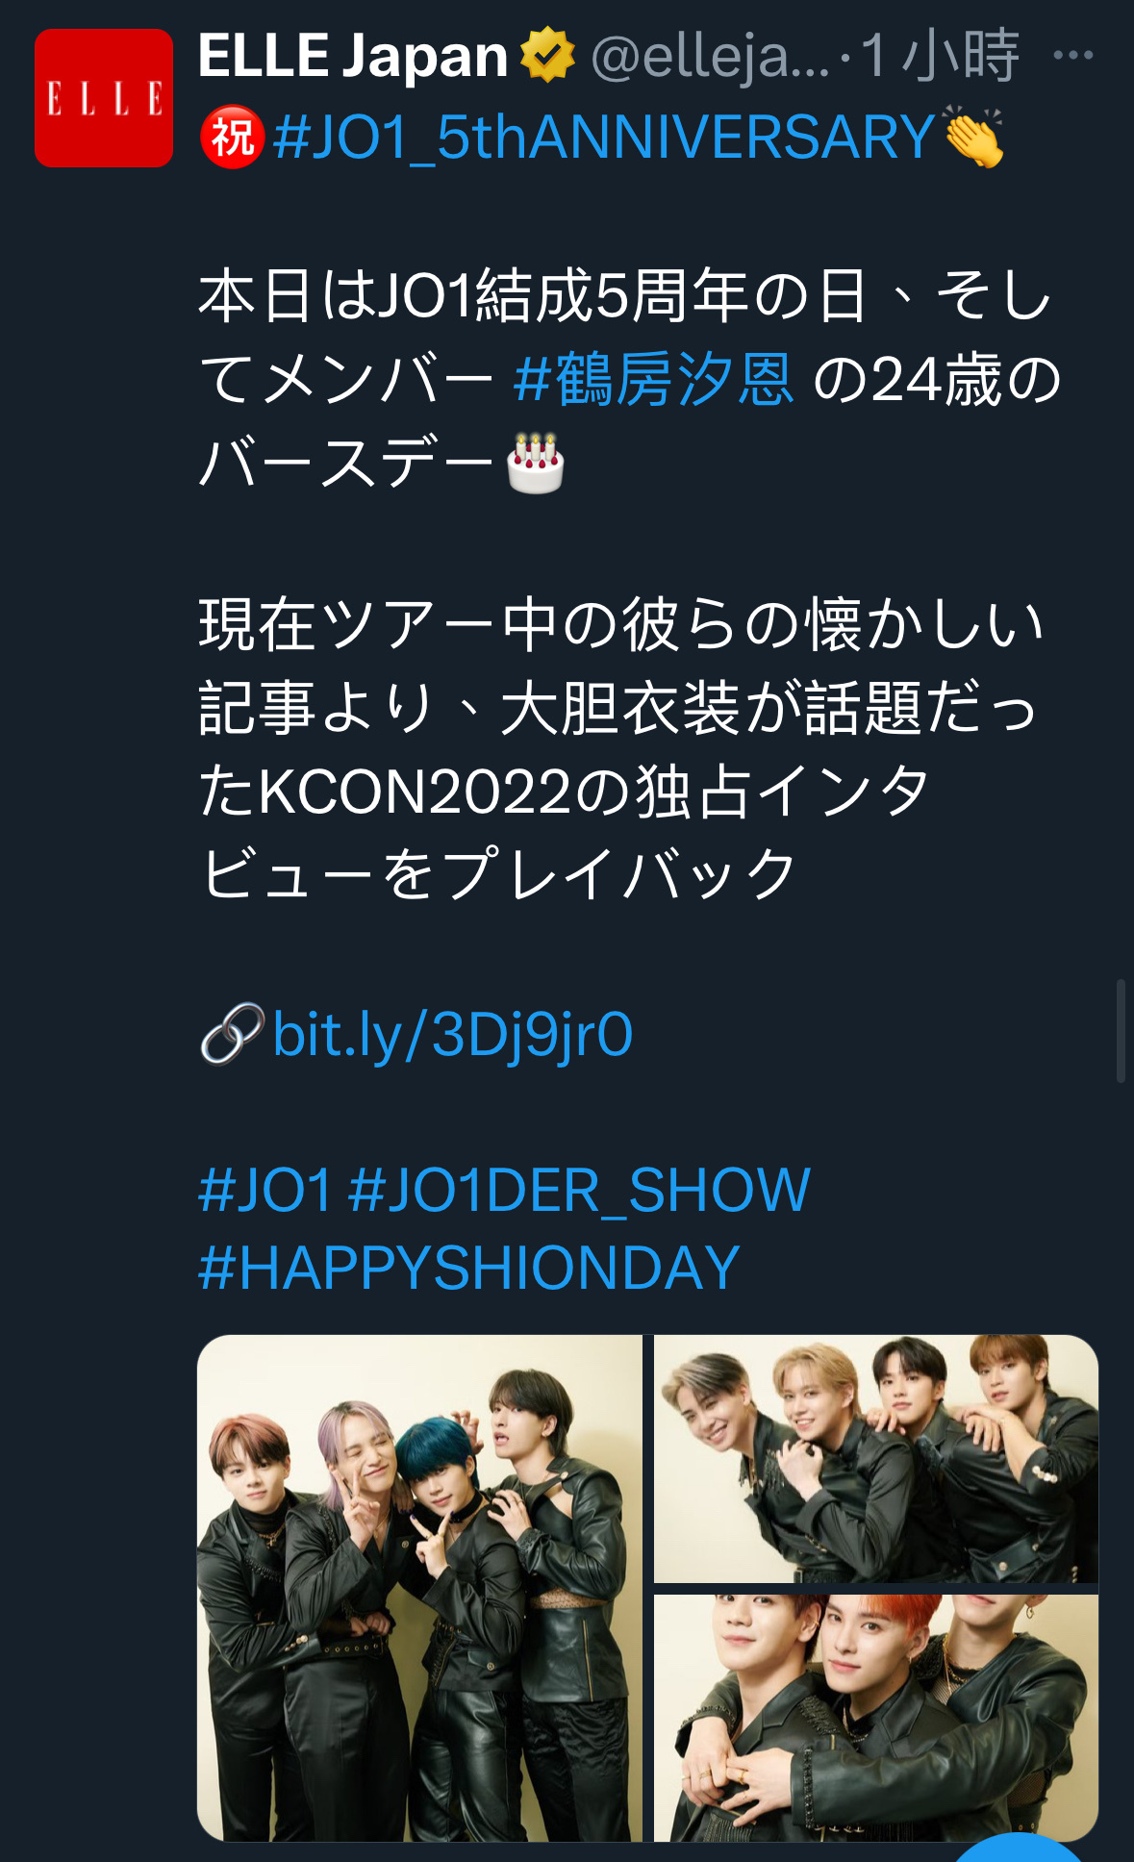Open ELLE Japan display name
Image resolution: width=1134 pixels, height=1862 pixels.
[353, 55]
